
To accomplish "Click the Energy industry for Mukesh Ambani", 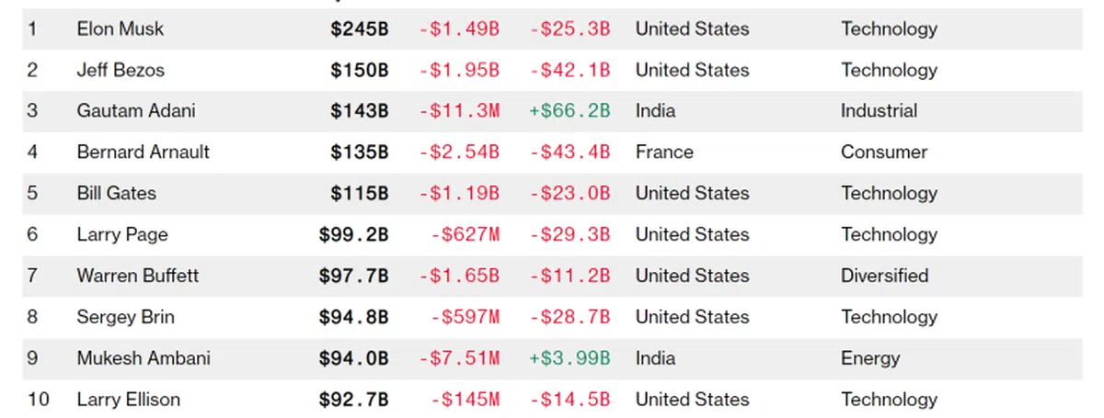I will click(x=869, y=358).
